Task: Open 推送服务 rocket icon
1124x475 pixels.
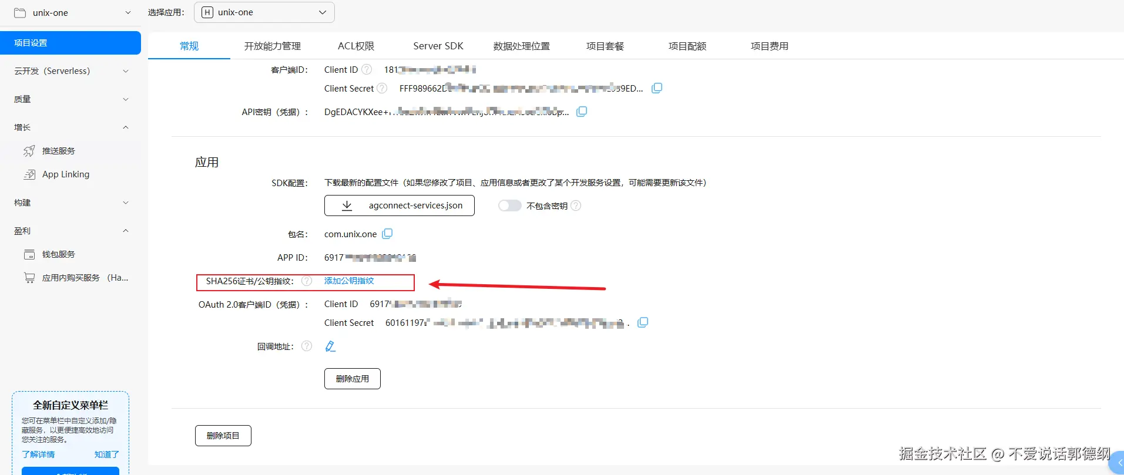Action: click(29, 151)
